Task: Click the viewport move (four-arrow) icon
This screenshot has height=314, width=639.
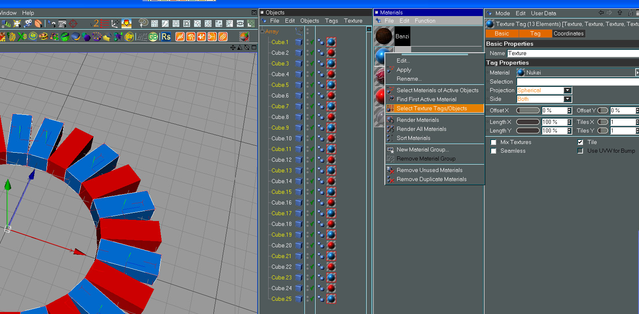Action: [x=233, y=47]
